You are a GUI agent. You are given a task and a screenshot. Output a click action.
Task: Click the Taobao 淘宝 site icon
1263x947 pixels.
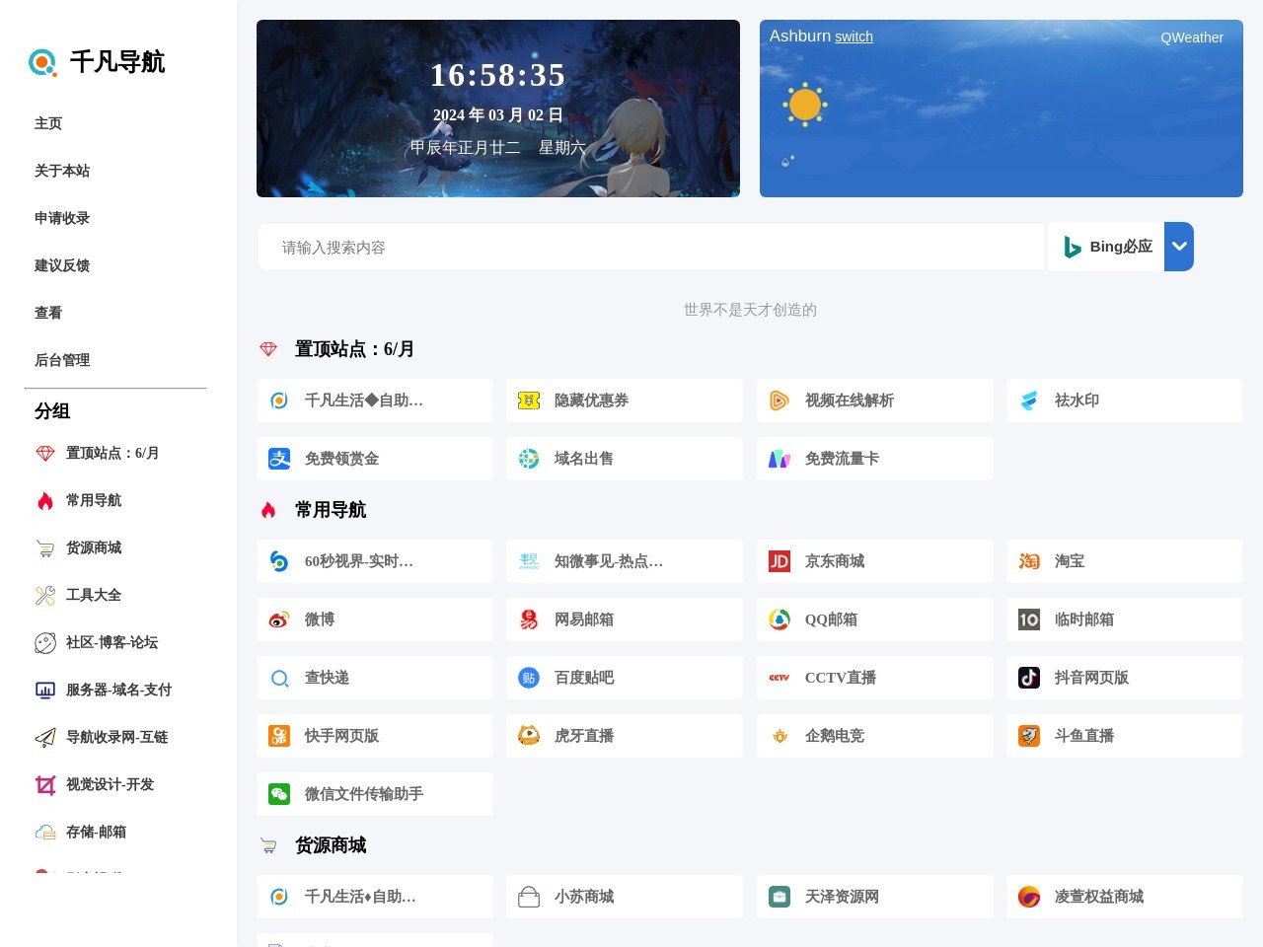(1028, 560)
